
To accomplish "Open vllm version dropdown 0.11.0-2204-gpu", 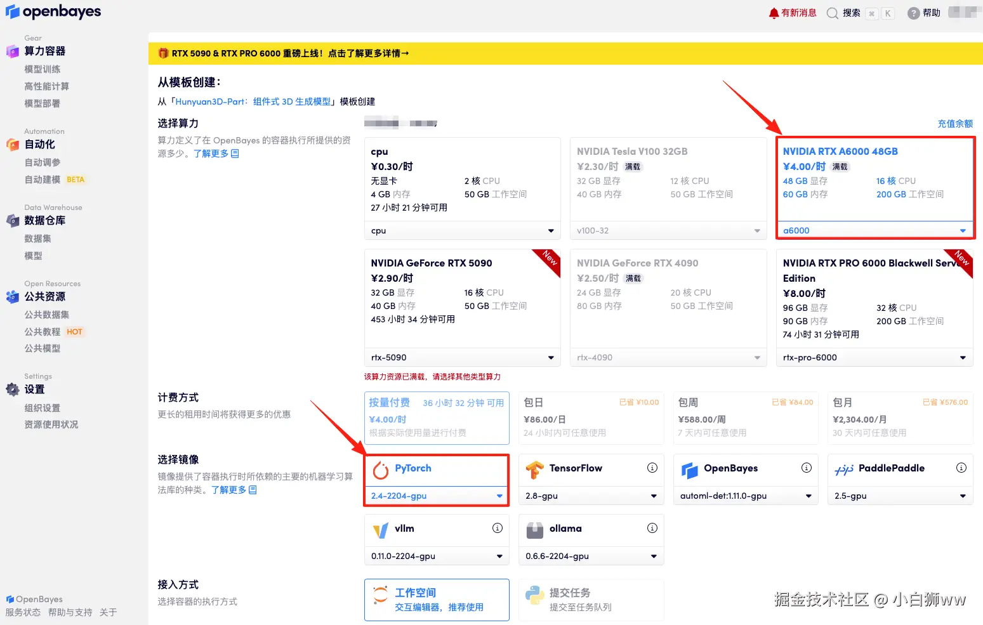I will (437, 556).
